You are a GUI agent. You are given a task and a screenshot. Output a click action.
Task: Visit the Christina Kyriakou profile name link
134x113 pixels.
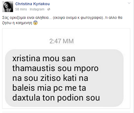pyautogui.click(x=32, y=4)
